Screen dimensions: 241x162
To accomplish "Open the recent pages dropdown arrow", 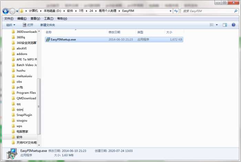I will (17, 11).
